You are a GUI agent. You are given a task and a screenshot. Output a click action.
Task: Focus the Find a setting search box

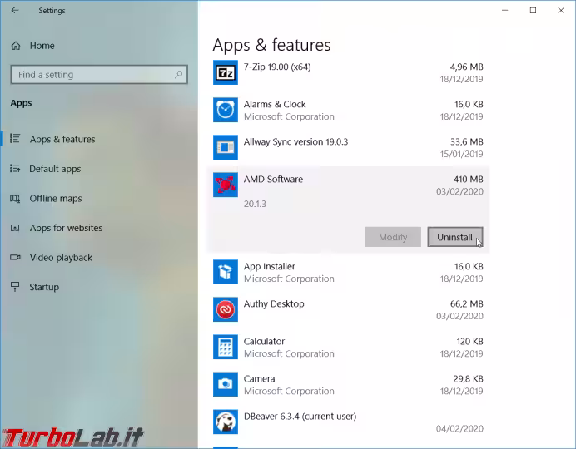click(x=99, y=75)
